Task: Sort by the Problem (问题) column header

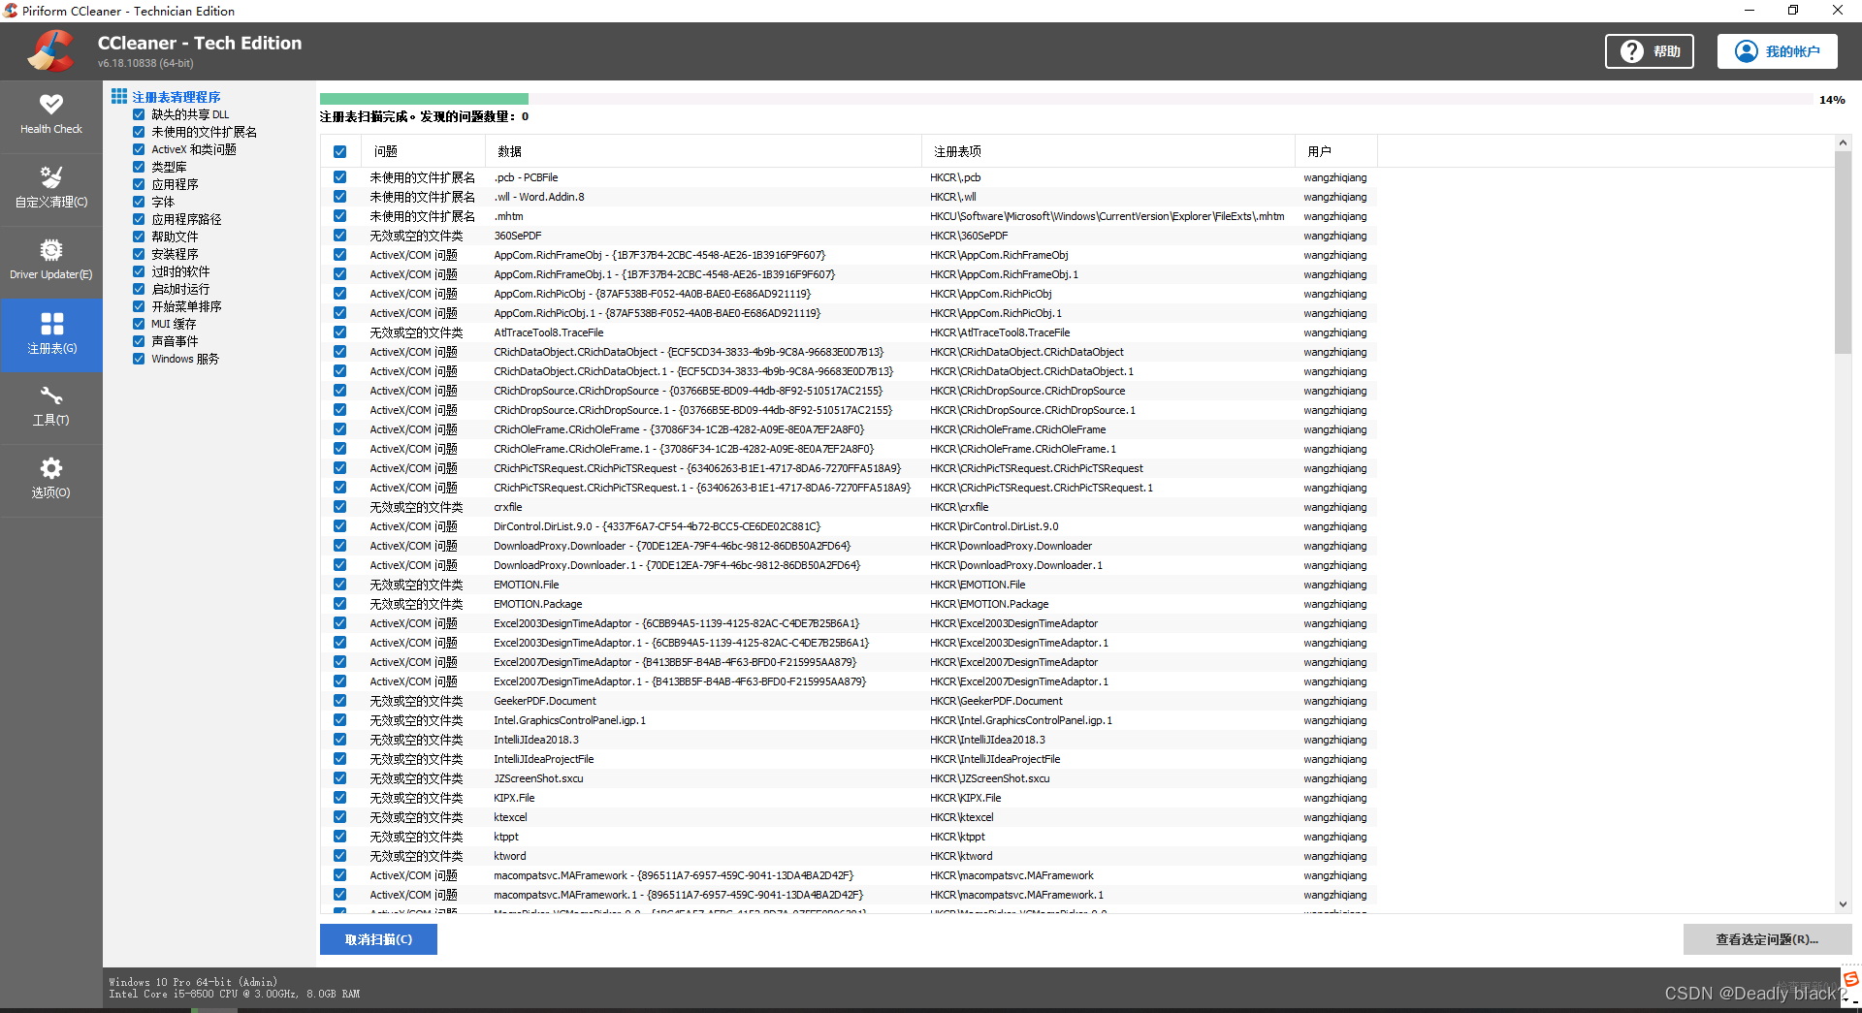Action: [x=423, y=151]
